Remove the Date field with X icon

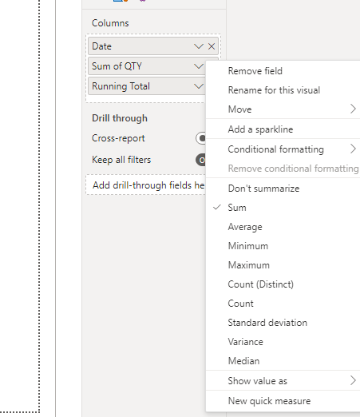(x=212, y=46)
